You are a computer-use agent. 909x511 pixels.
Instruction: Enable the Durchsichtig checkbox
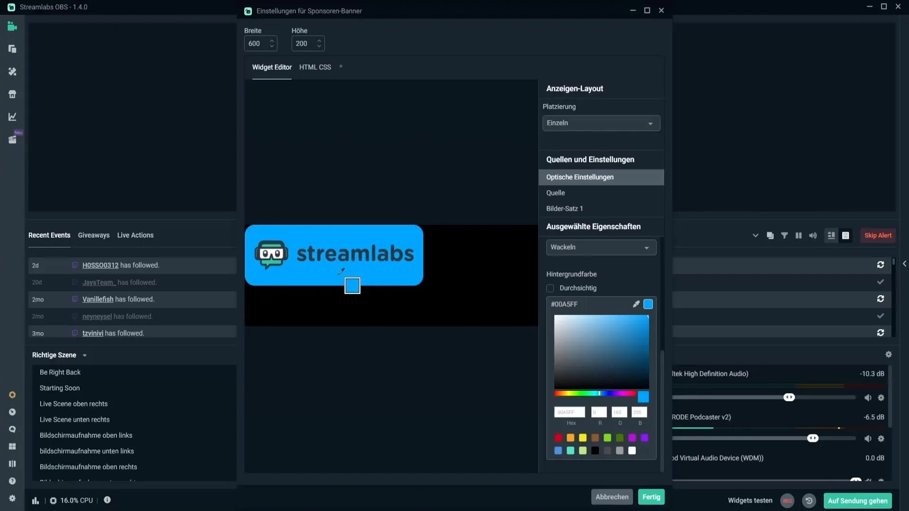coord(550,288)
